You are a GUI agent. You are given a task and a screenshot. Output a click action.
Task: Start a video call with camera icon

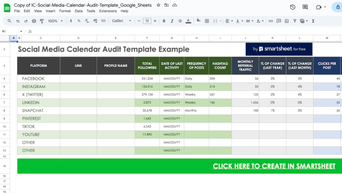[318, 7]
